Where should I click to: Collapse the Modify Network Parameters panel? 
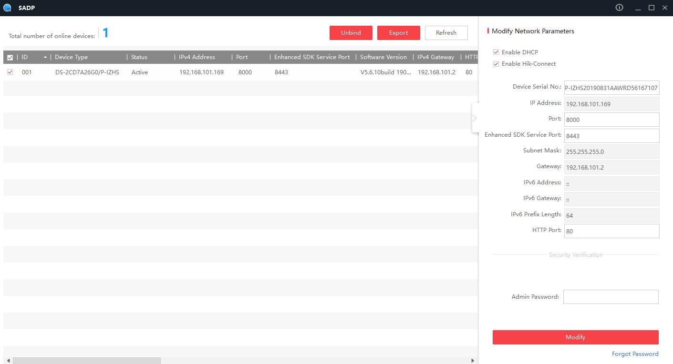pos(475,118)
